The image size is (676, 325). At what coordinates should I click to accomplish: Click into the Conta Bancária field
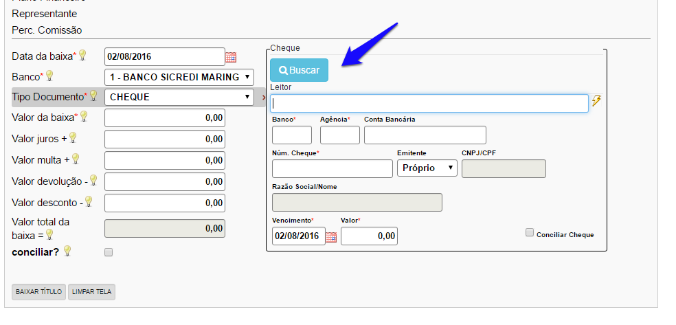pyautogui.click(x=425, y=135)
